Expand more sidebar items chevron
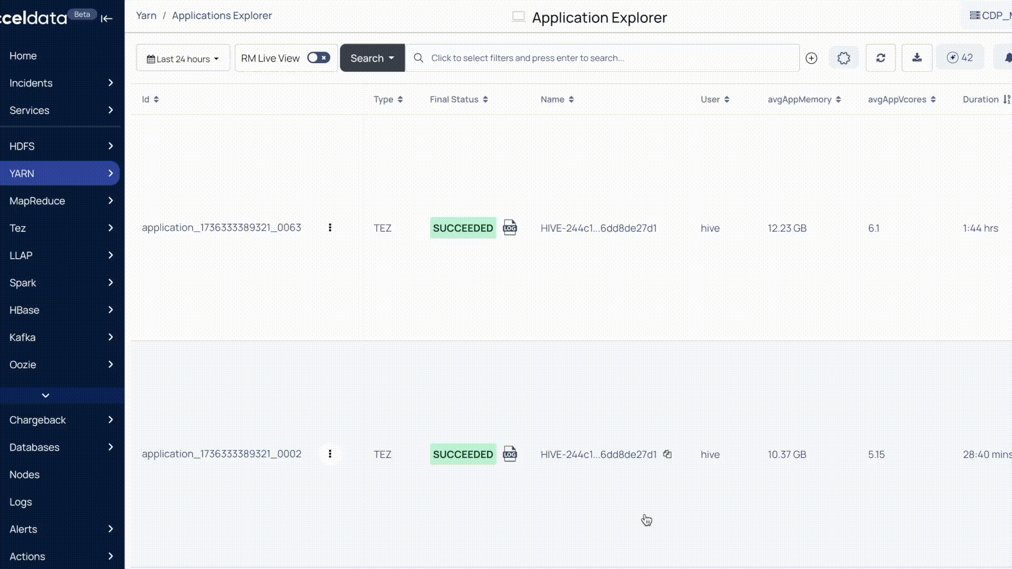This screenshot has height=569, width=1012. pyautogui.click(x=46, y=395)
